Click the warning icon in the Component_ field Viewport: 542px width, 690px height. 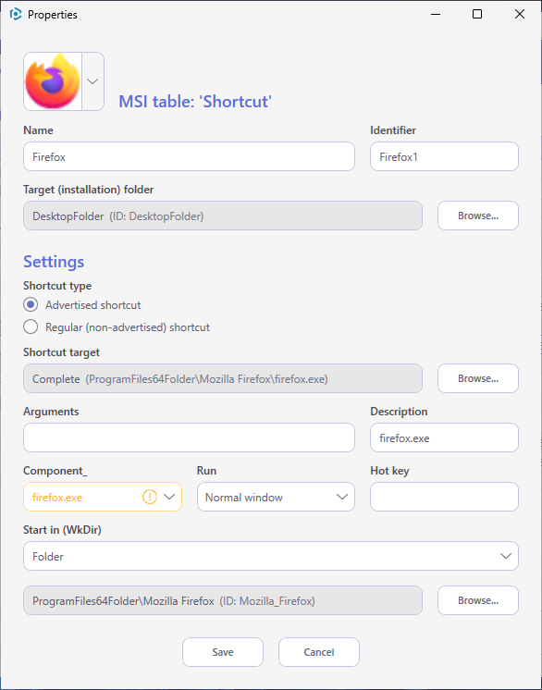point(150,497)
